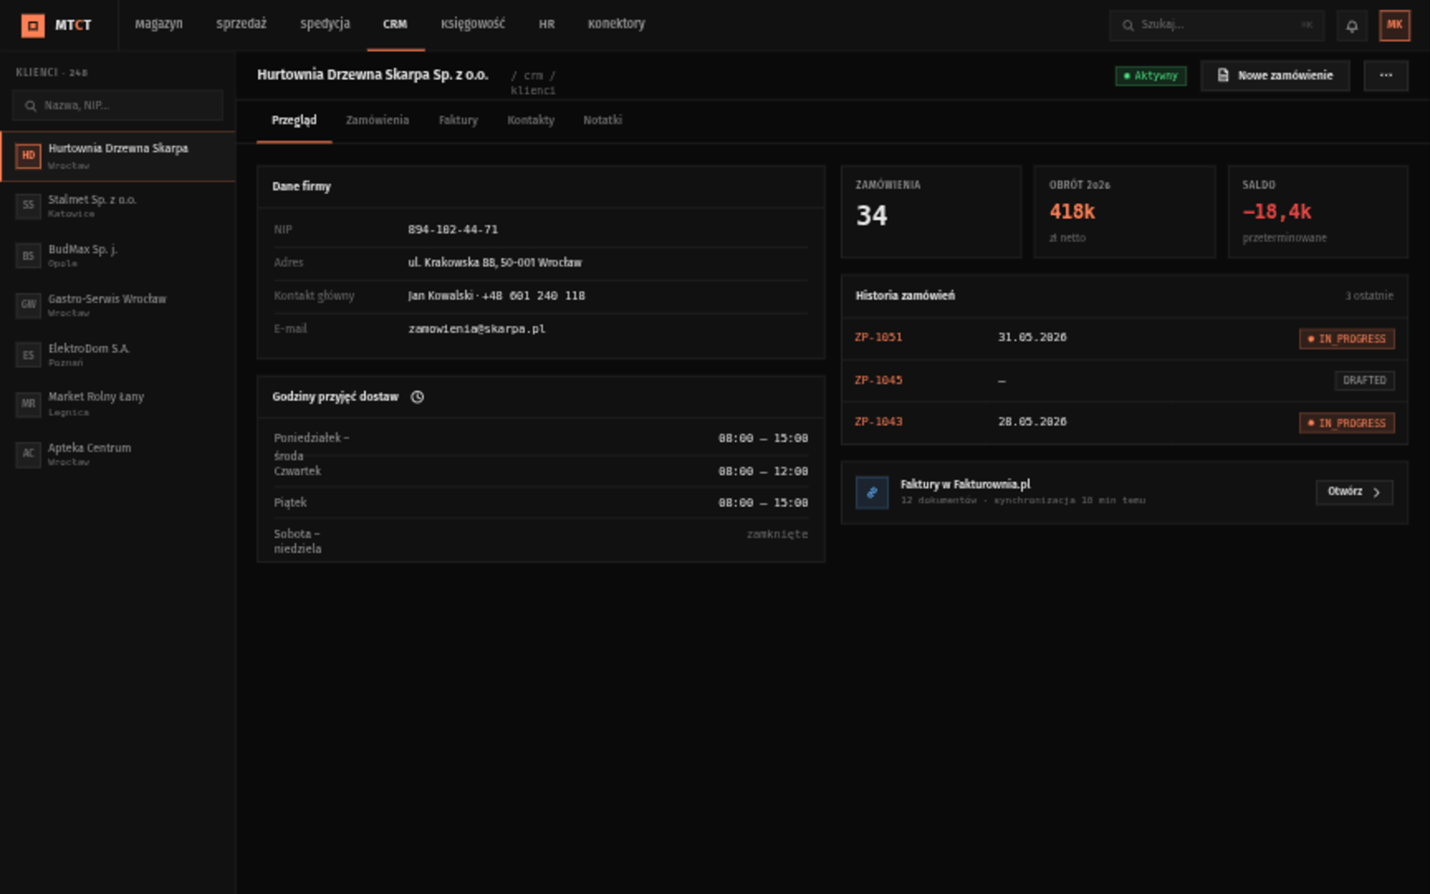Screen dimensions: 1430x894
Task: Click the klienci breadcrumb link
Action: [534, 90]
